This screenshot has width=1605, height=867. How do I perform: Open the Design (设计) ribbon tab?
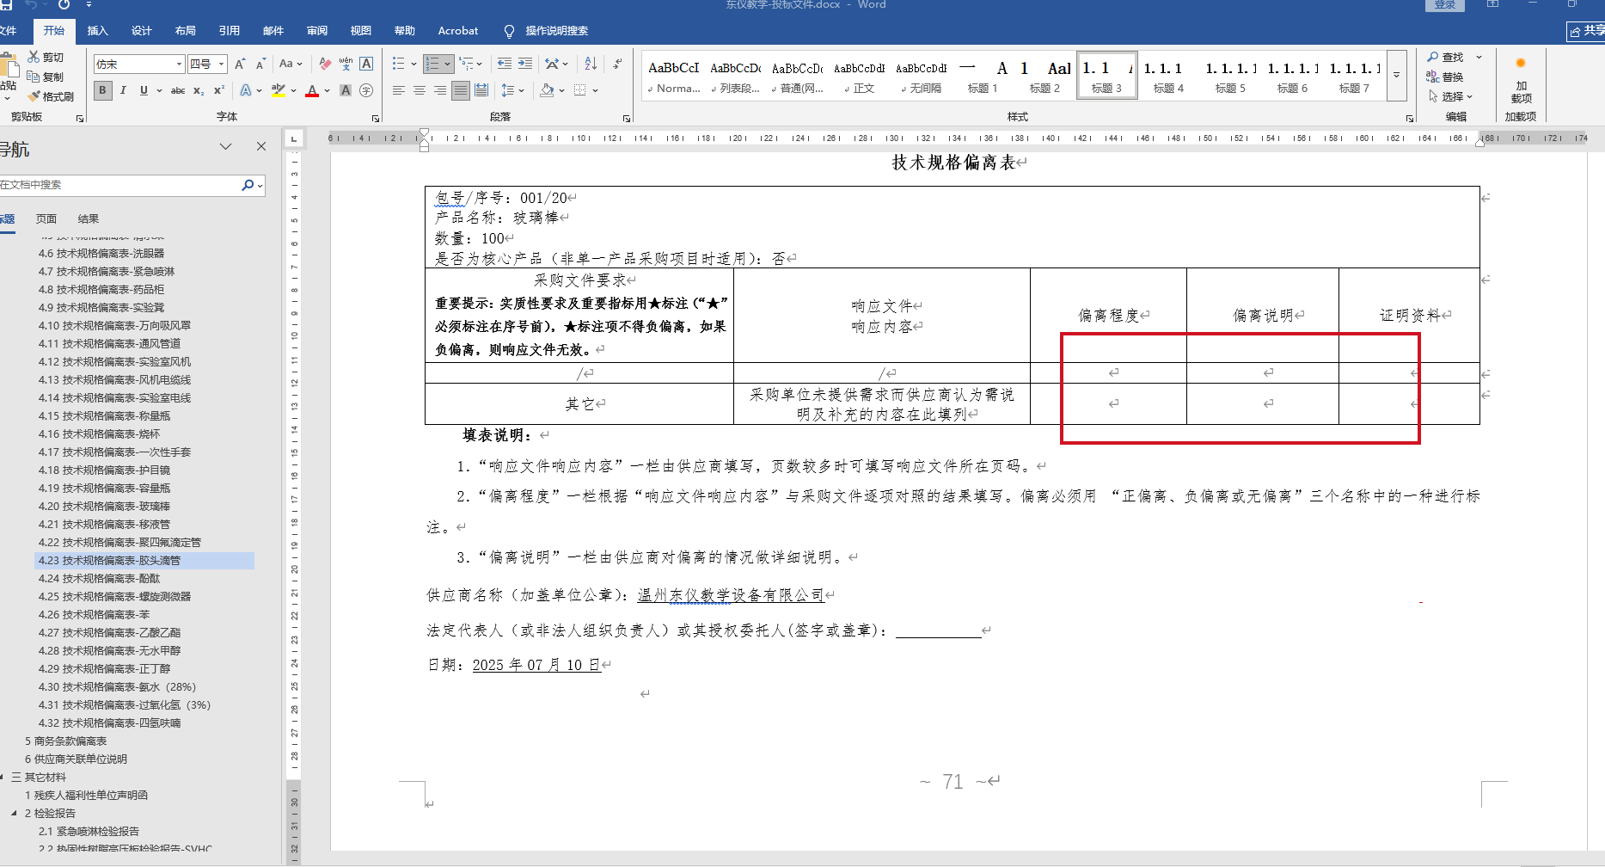pyautogui.click(x=142, y=31)
